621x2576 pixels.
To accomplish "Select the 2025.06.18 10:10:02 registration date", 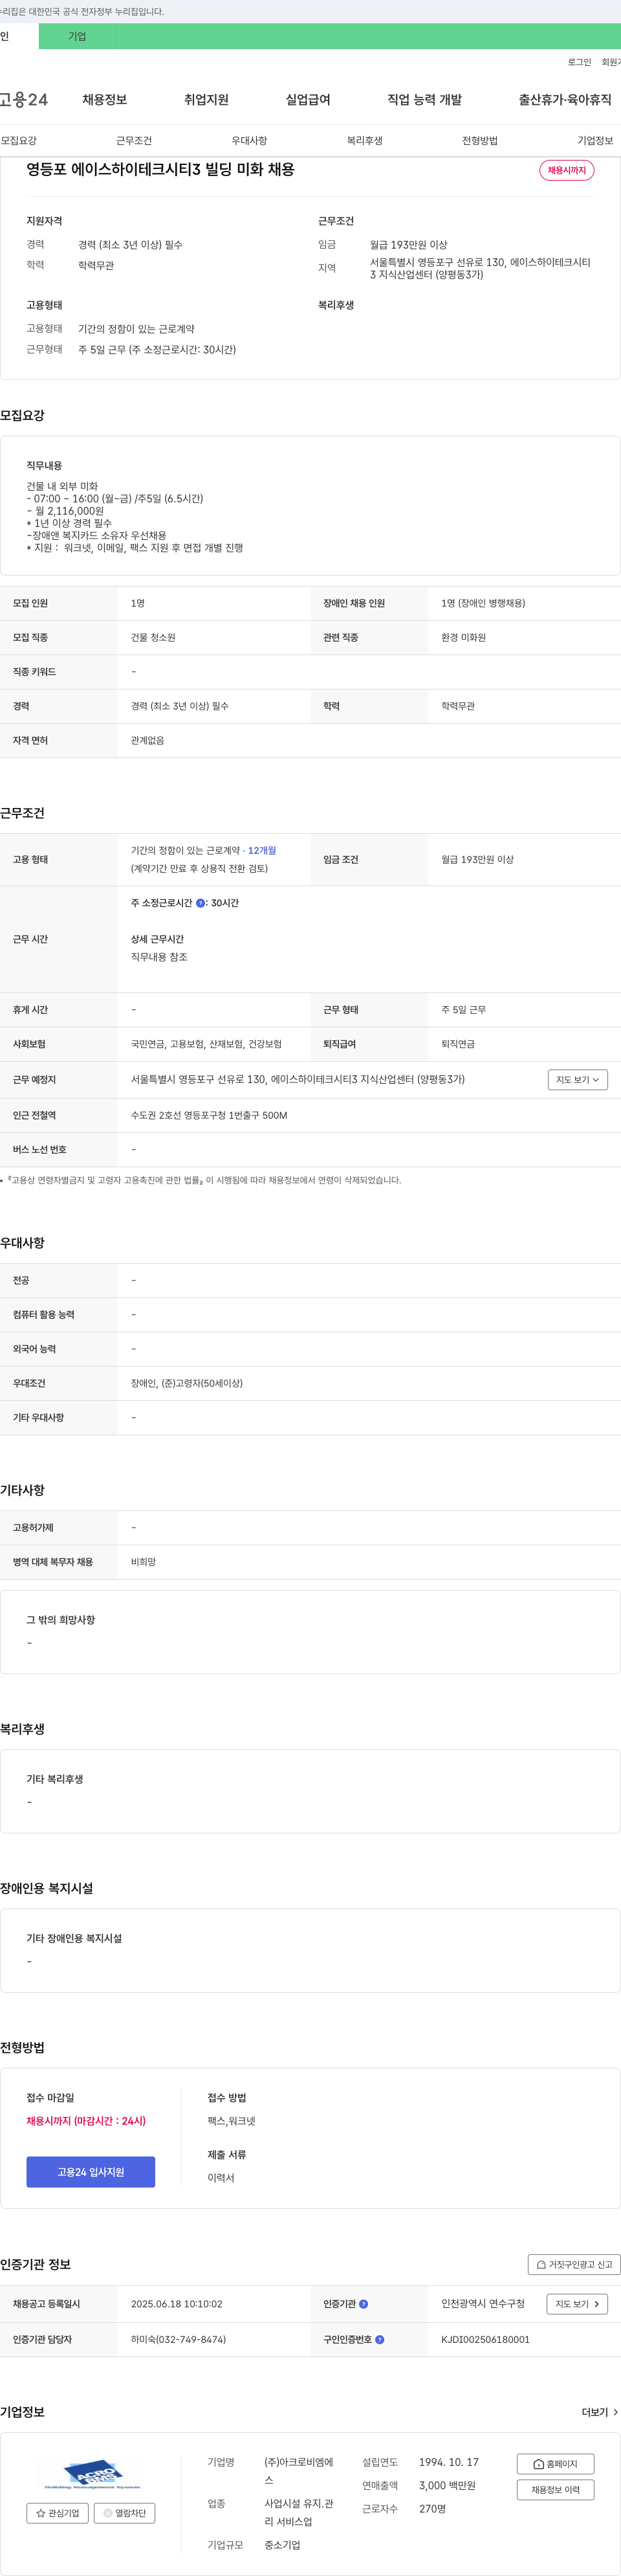I will click(177, 2304).
